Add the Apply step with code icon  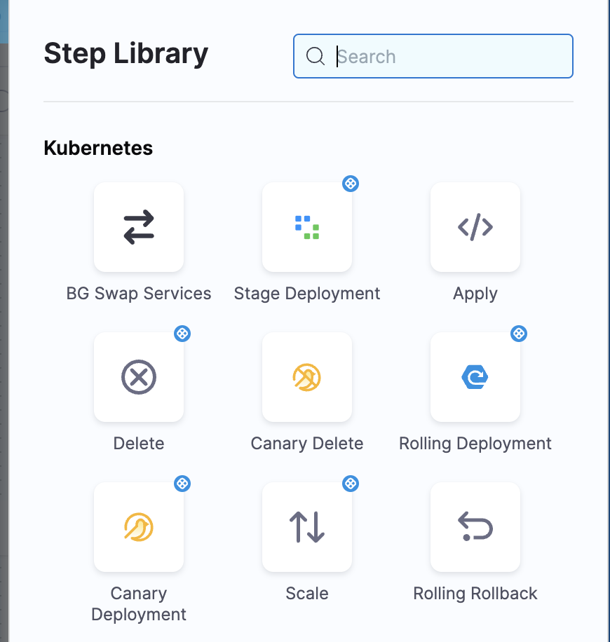(x=475, y=227)
